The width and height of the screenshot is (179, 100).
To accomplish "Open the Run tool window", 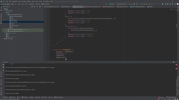I will coord(51,97).
